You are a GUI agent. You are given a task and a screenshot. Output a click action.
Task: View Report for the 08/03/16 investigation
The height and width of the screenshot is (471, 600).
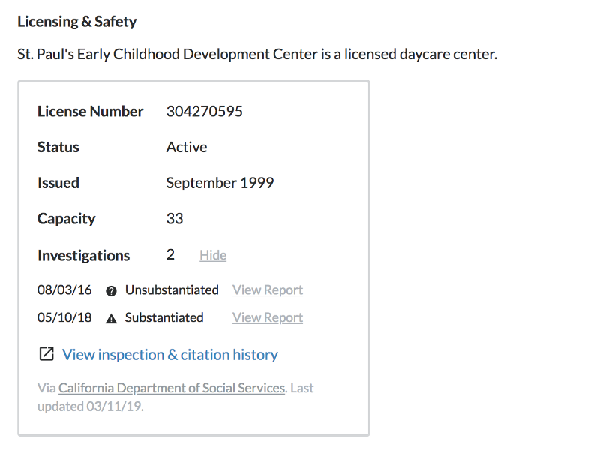coord(268,290)
